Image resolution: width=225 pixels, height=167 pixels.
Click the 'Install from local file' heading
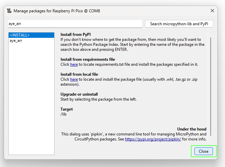click(x=79, y=74)
